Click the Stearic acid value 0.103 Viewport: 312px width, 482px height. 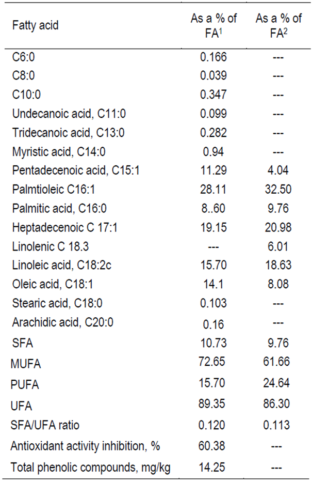214,304
